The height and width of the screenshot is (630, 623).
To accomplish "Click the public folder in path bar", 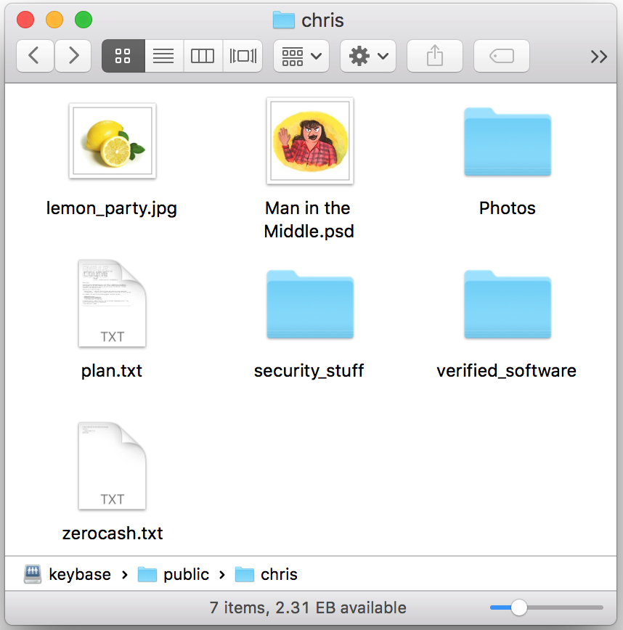I will point(174,574).
